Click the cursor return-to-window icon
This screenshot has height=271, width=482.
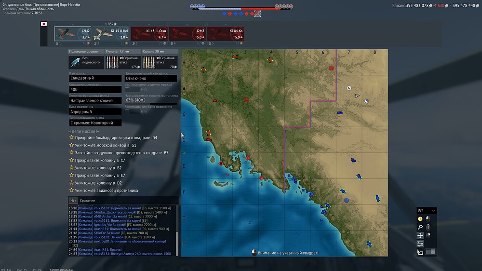(420, 252)
